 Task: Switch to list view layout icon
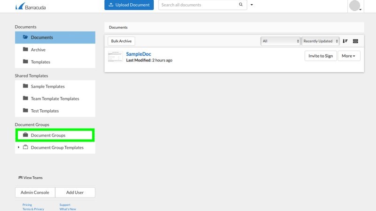pyautogui.click(x=355, y=41)
